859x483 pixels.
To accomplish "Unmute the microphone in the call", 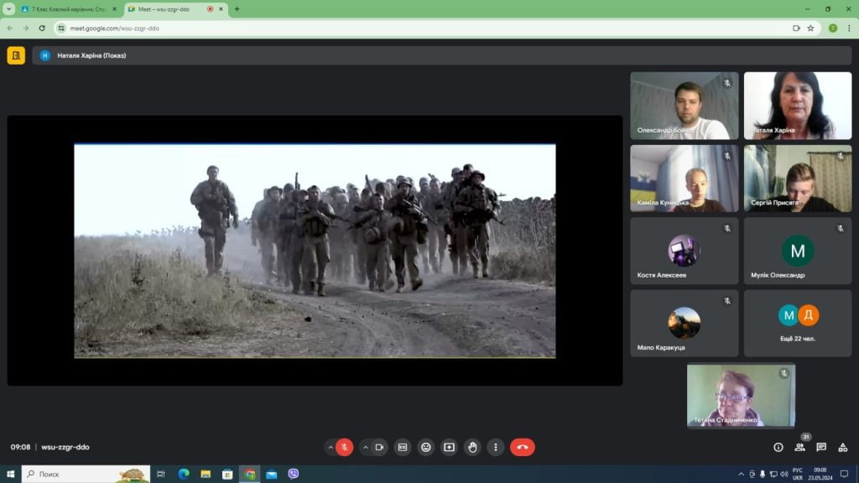I will tap(345, 448).
